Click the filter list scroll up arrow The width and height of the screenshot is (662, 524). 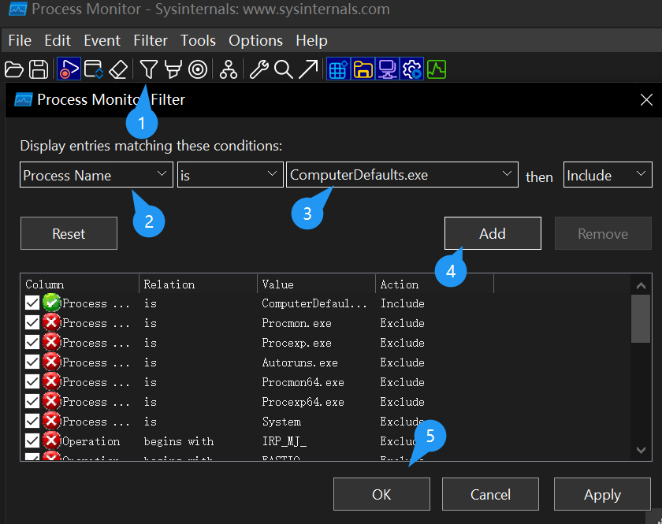pyautogui.click(x=641, y=285)
